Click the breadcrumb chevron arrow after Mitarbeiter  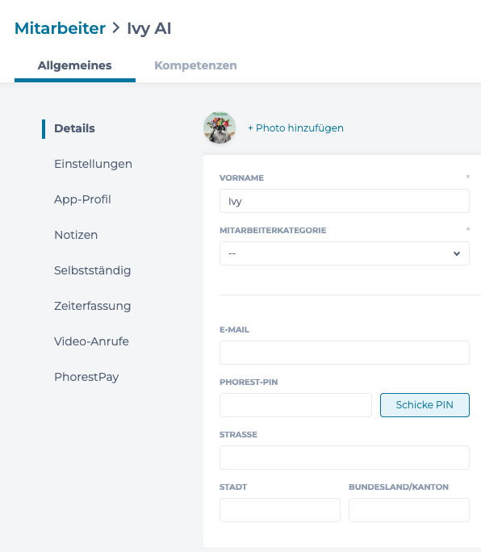click(116, 27)
